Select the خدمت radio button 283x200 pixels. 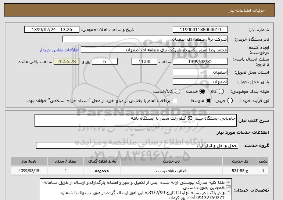tap(202, 91)
